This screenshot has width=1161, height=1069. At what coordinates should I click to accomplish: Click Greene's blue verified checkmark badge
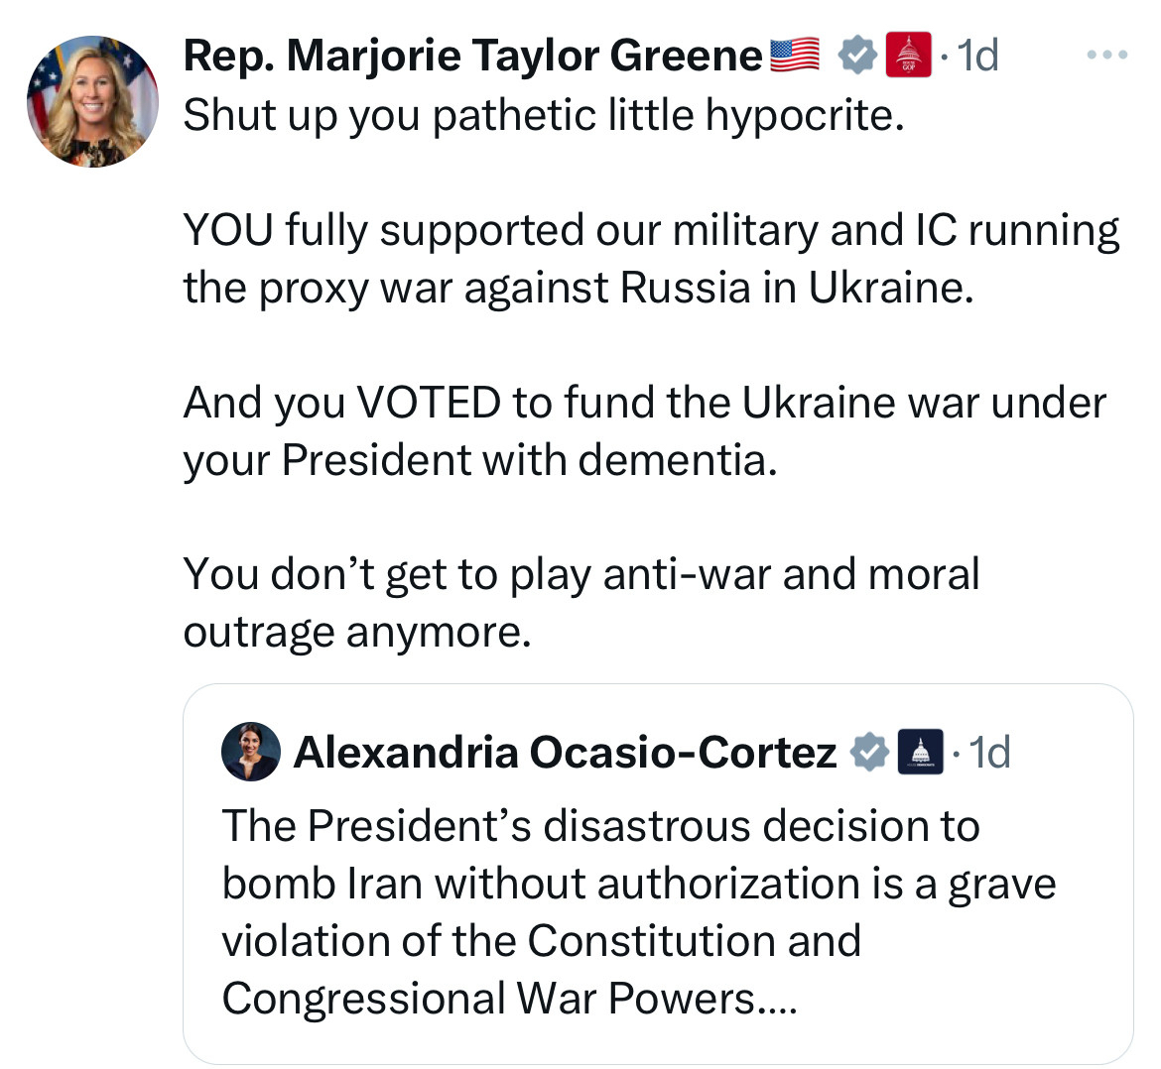pyautogui.click(x=858, y=56)
